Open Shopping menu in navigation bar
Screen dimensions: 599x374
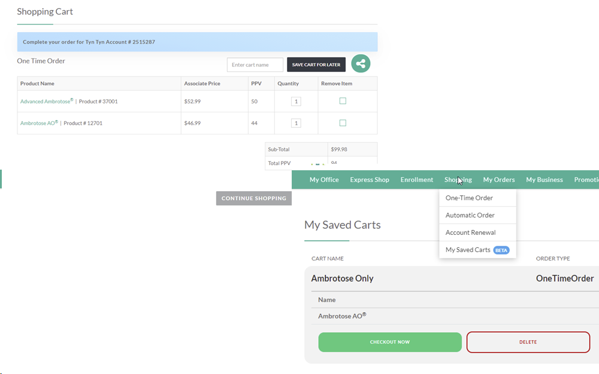coord(458,180)
